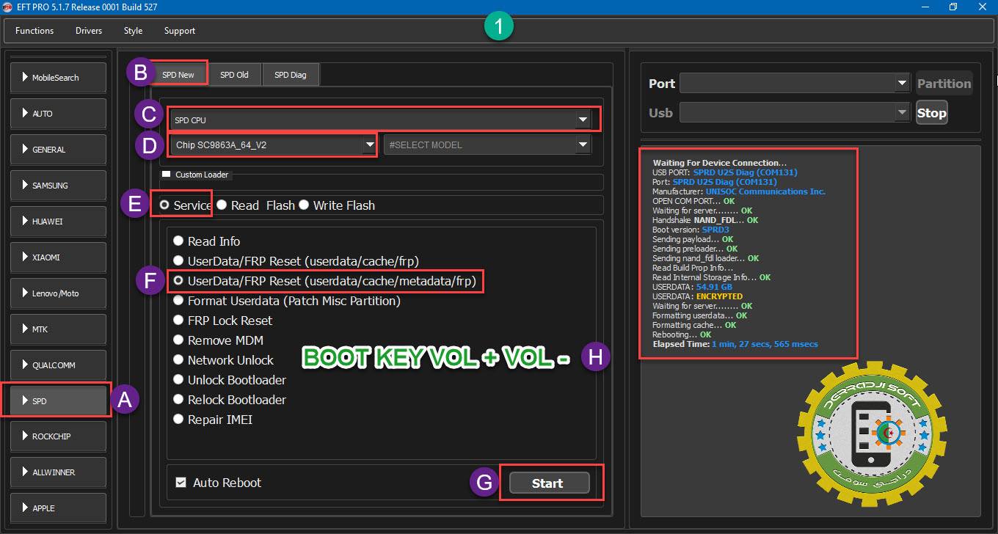The height and width of the screenshot is (534, 998).
Task: Open the Support menu
Action: click(180, 31)
